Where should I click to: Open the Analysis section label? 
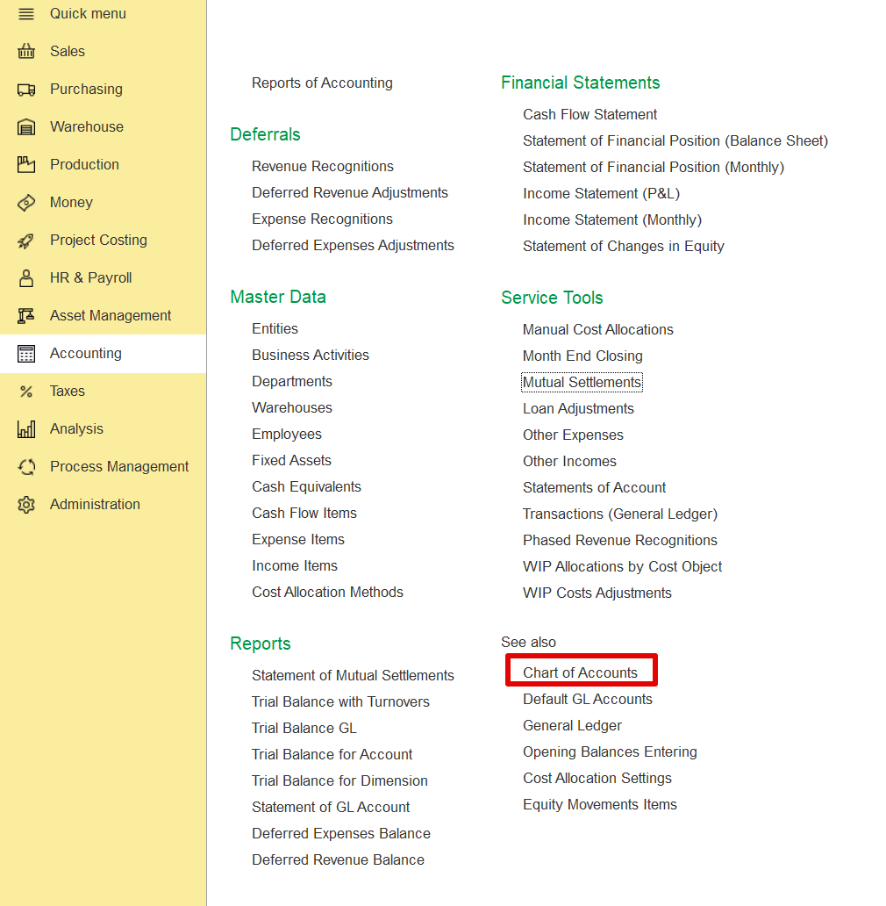coord(77,428)
